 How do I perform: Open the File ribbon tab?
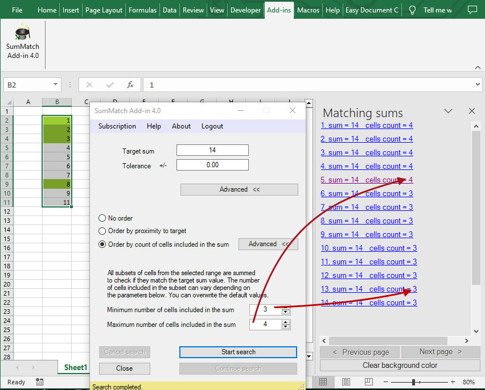pos(17,10)
